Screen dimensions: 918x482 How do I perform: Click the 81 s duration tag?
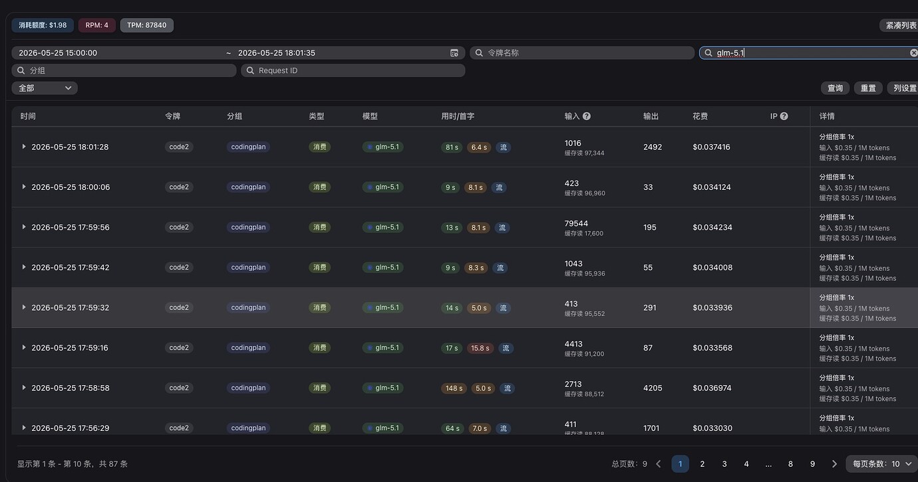click(452, 147)
